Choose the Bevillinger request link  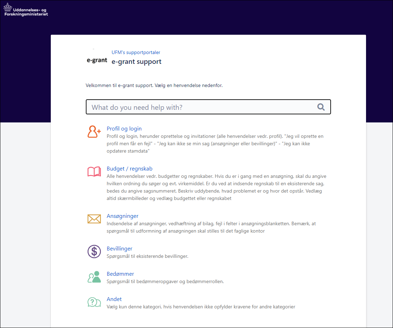pyautogui.click(x=119, y=249)
